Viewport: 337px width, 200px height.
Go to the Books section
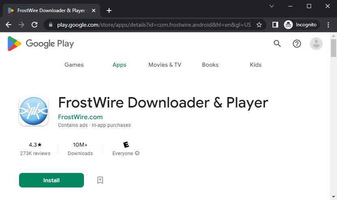coord(210,65)
